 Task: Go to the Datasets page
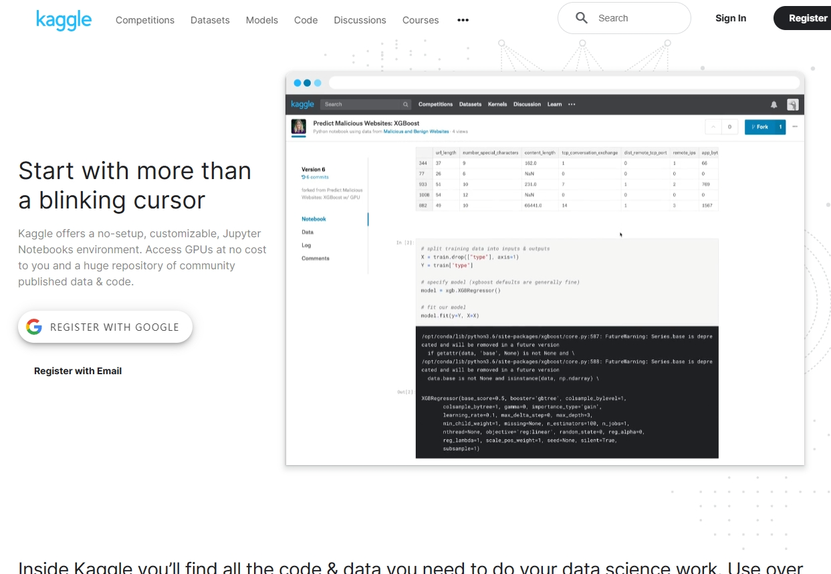coord(210,20)
